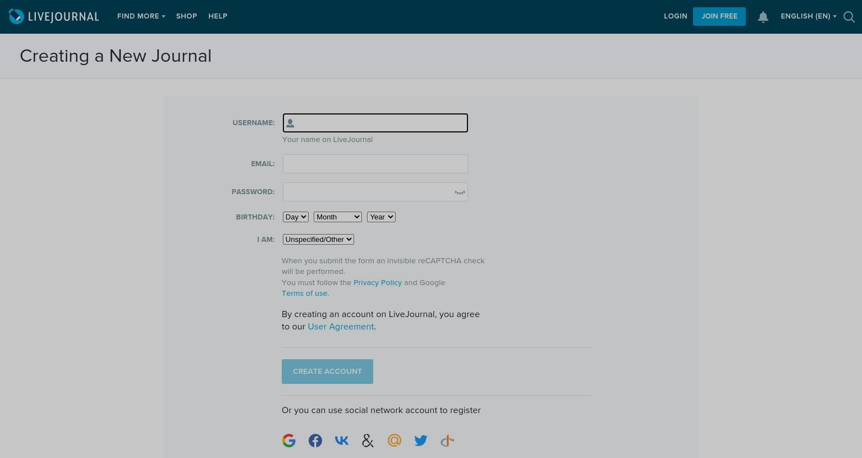Register with Twitter account icon
Image resolution: width=862 pixels, height=458 pixels.
pos(421,441)
